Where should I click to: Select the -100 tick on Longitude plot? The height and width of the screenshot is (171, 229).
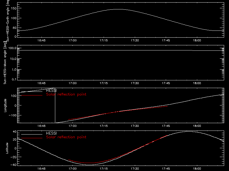tap(13, 115)
